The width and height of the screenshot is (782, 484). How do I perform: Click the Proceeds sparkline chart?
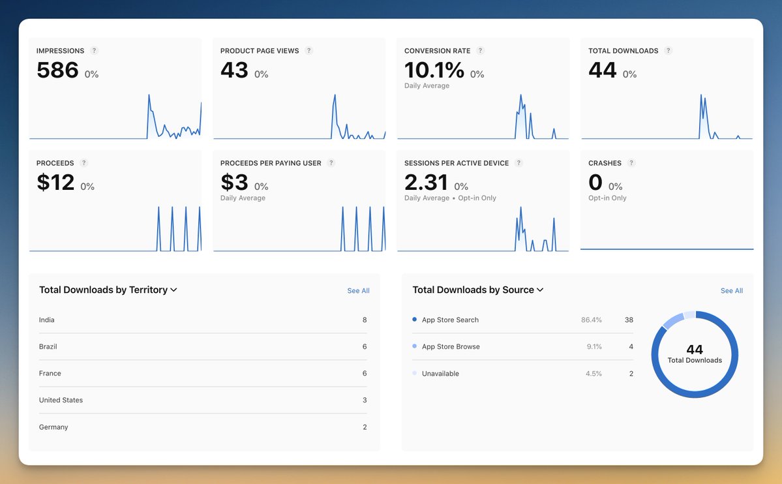(115, 228)
